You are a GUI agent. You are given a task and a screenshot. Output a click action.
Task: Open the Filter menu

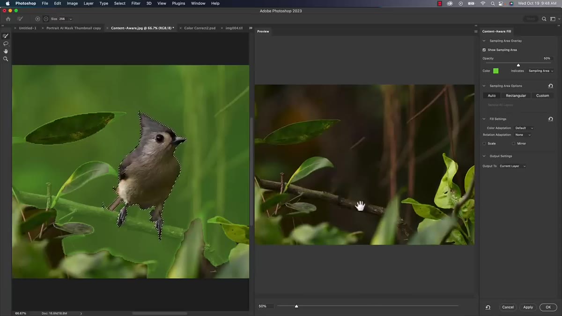[136, 3]
